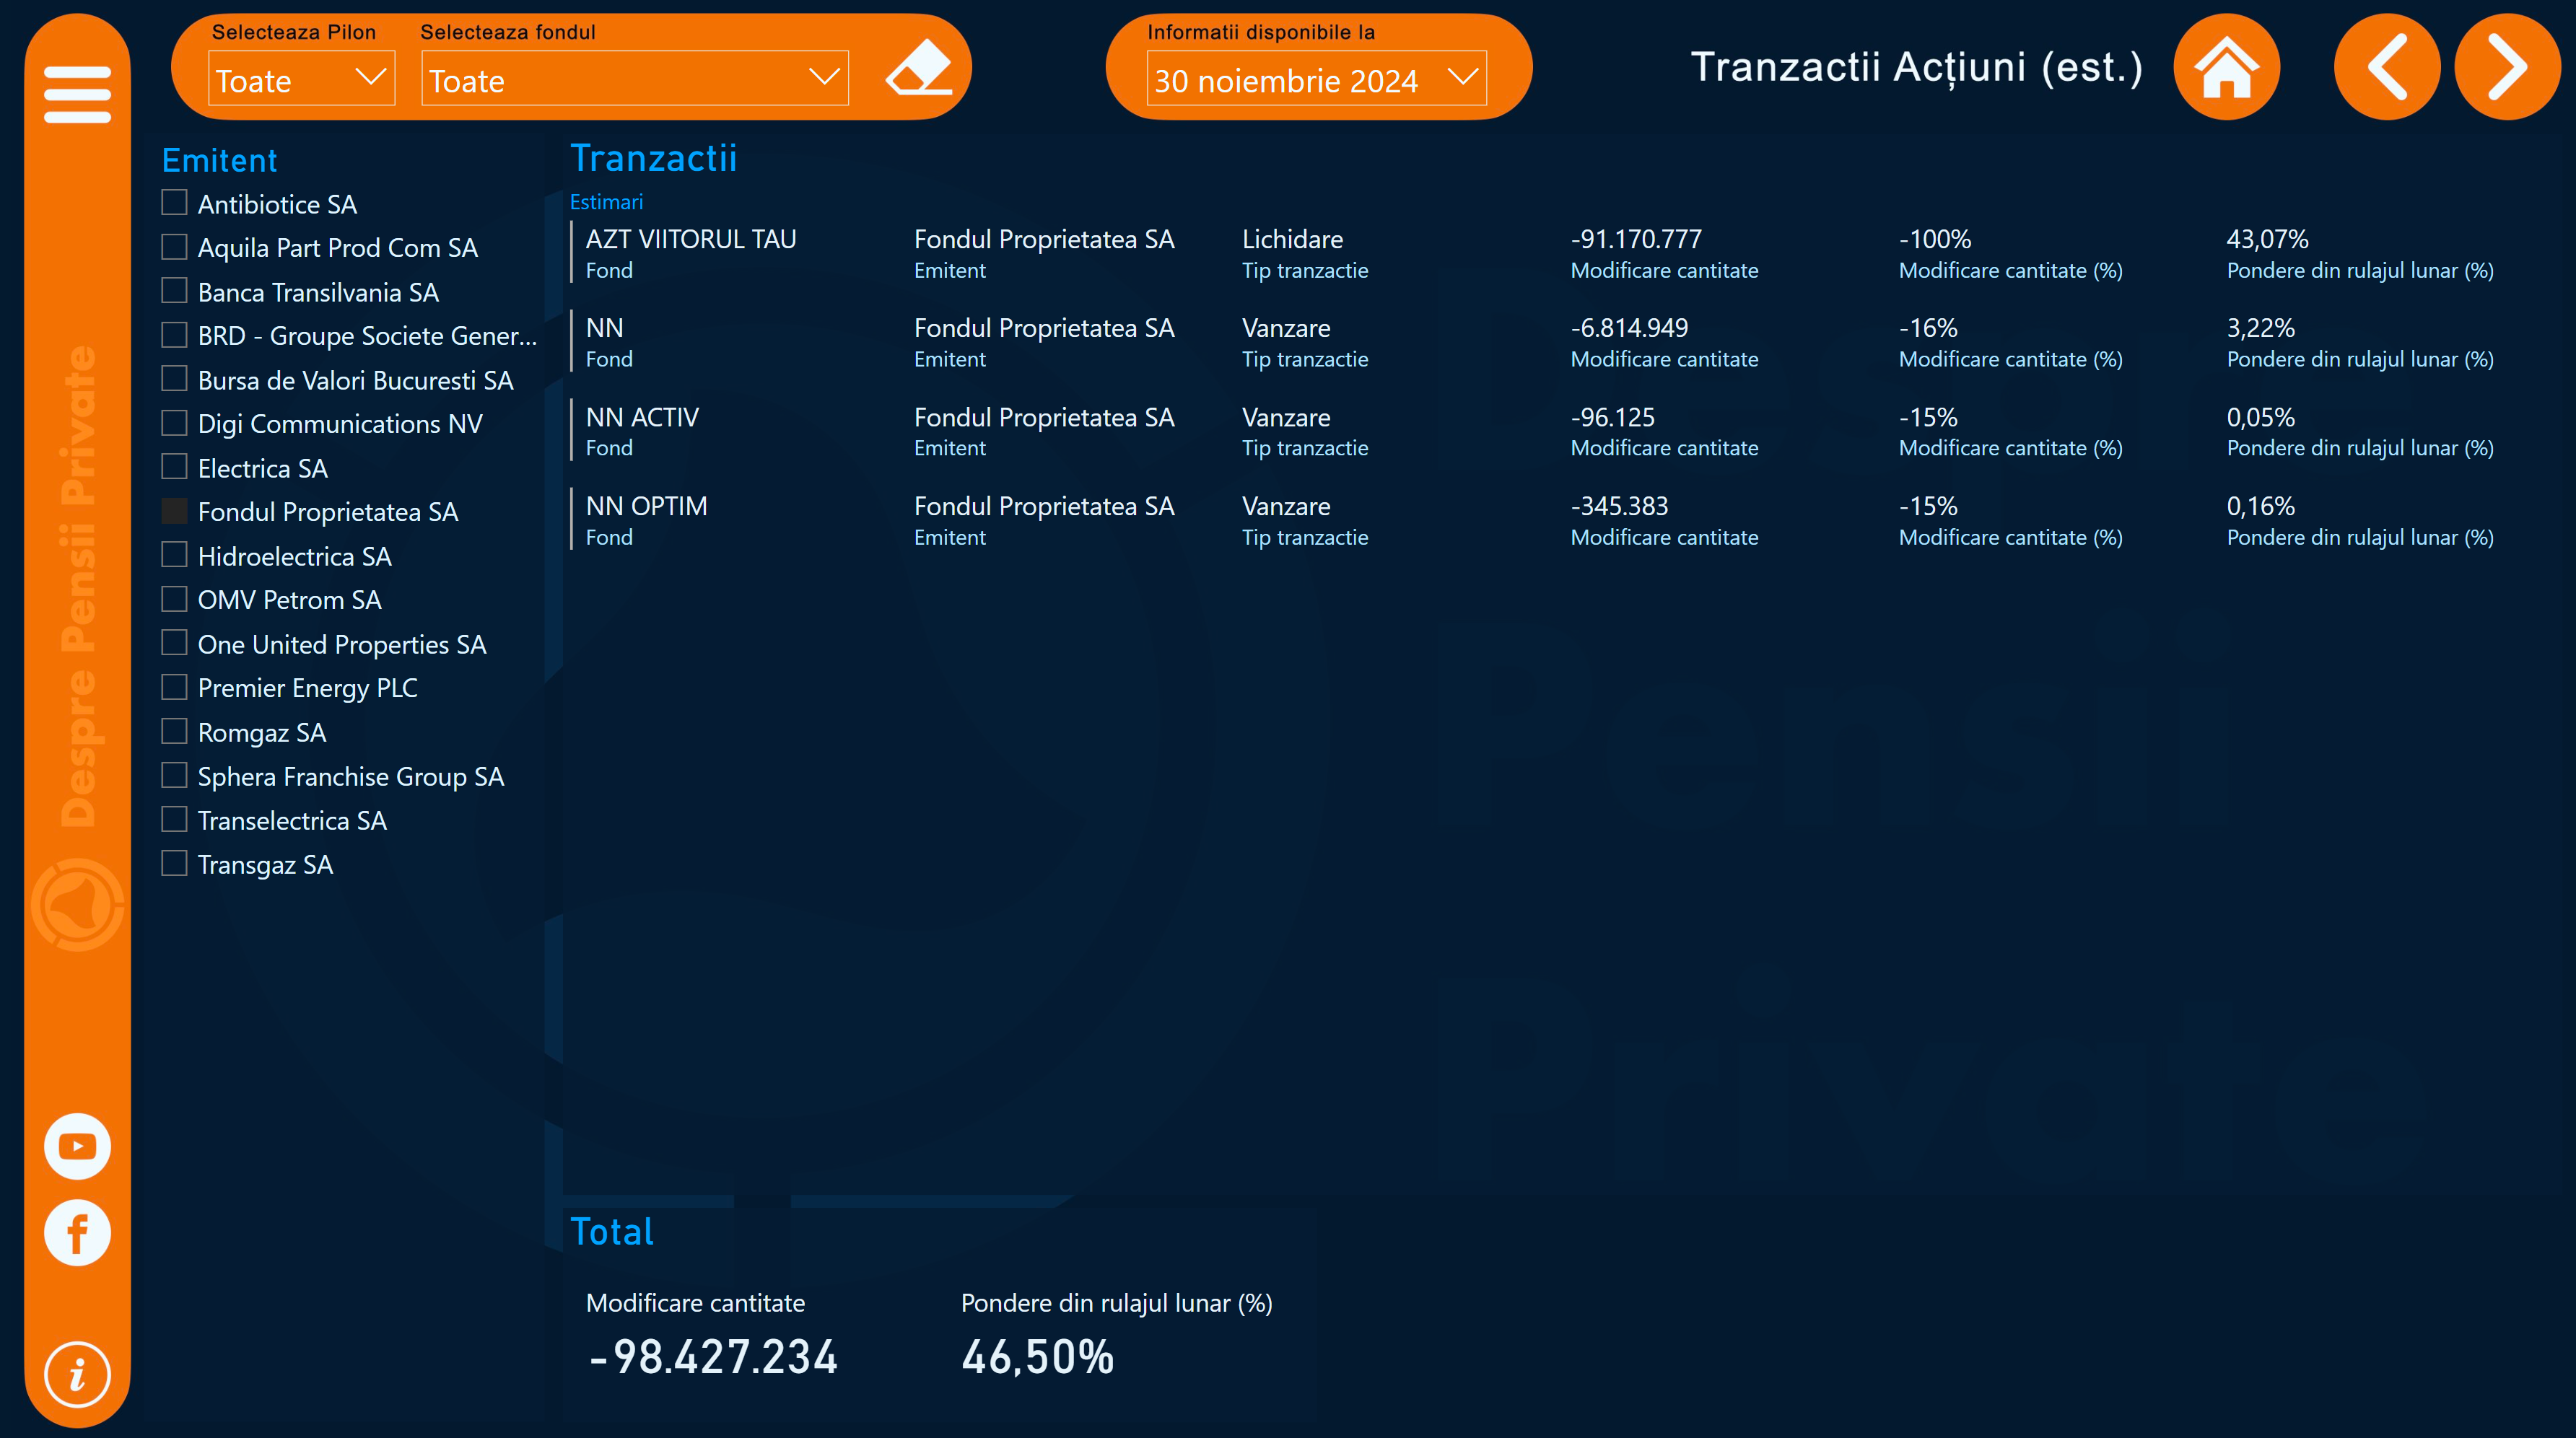Viewport: 2576px width, 1438px height.
Task: Click the 0,16% monthly turnover value
Action: (x=2260, y=506)
